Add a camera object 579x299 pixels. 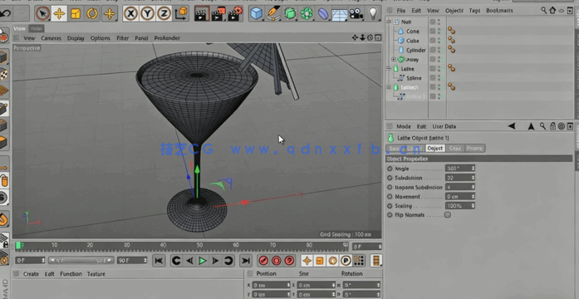(356, 13)
